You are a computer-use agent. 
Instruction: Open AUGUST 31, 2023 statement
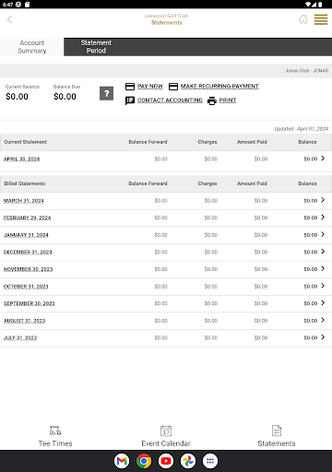(24, 321)
